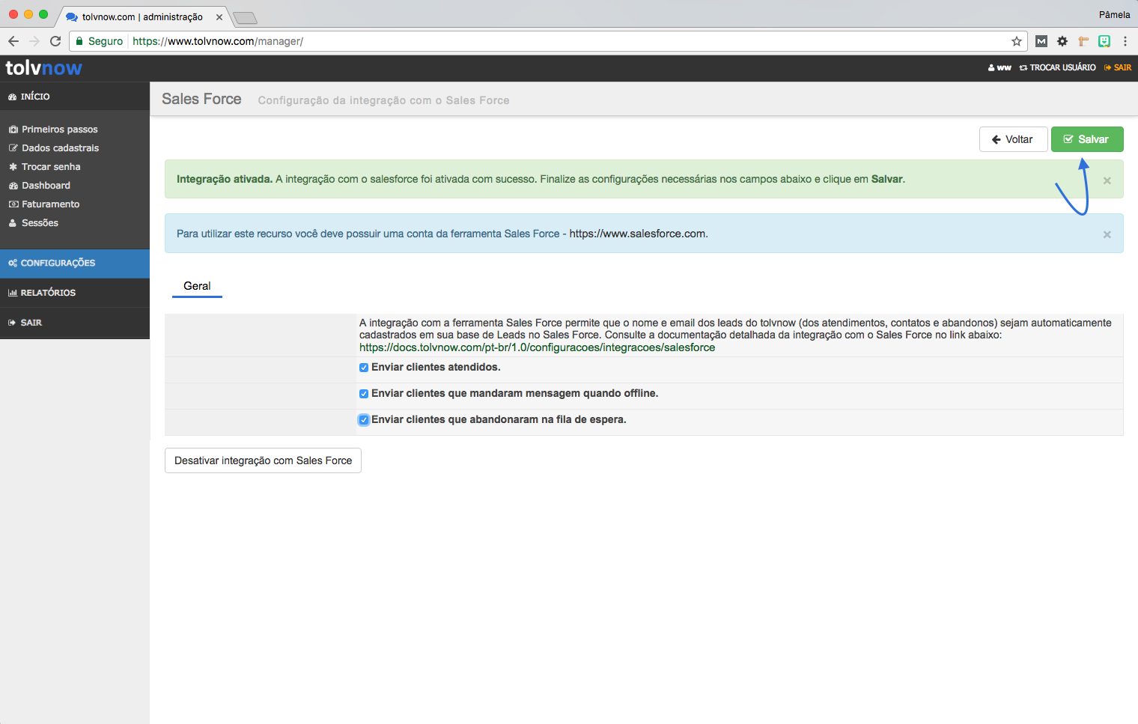The width and height of the screenshot is (1138, 724).
Task: Click the Primeiros passos icon
Action: [x=13, y=130]
